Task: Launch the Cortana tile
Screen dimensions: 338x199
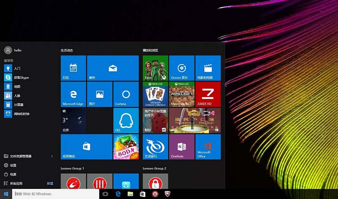Action: (125, 94)
